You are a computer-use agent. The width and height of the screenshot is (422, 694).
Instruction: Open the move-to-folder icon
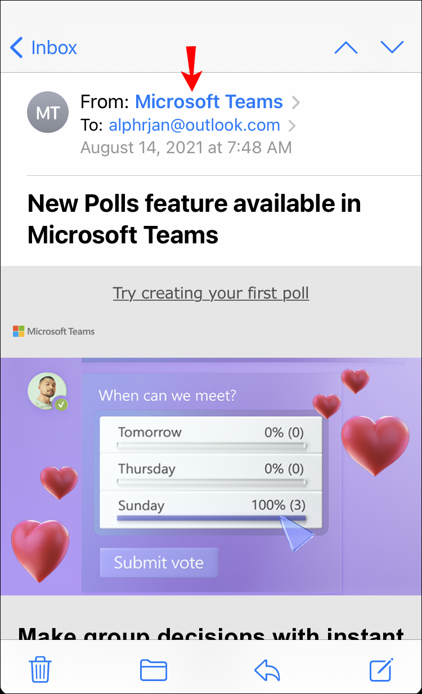pos(154,670)
